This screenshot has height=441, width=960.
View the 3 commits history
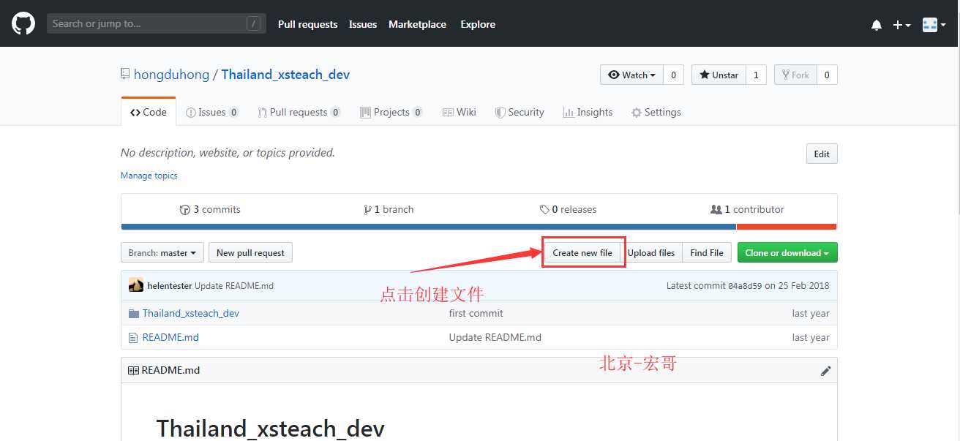[x=210, y=209]
